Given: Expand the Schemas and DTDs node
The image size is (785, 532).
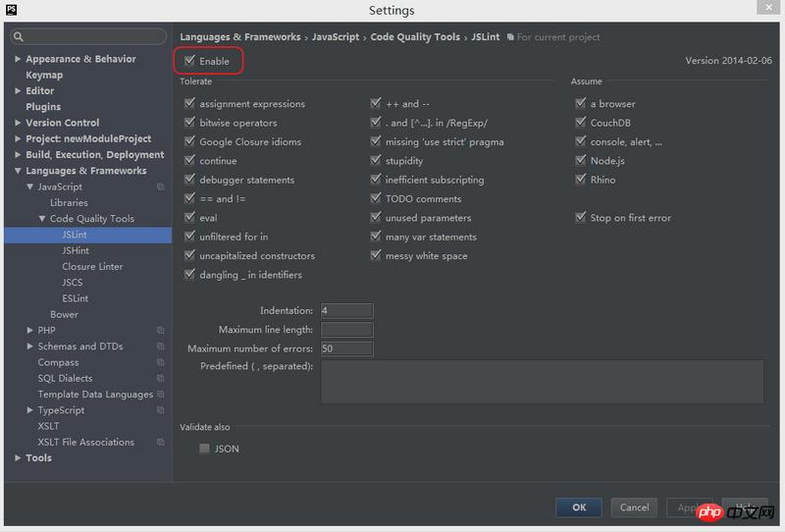Looking at the screenshot, I should (x=30, y=346).
